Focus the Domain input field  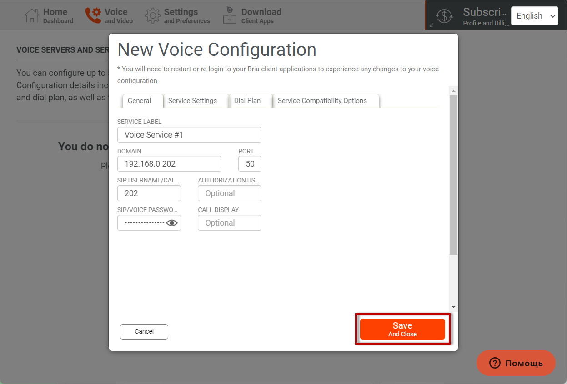(x=169, y=164)
